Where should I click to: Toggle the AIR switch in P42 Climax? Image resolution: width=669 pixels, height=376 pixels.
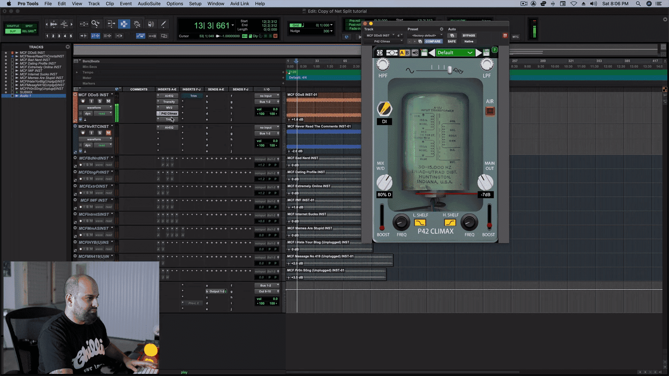(490, 111)
